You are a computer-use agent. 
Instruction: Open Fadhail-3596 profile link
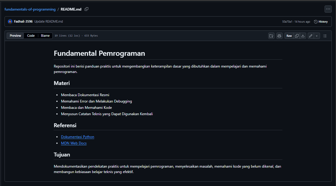[x=23, y=22]
